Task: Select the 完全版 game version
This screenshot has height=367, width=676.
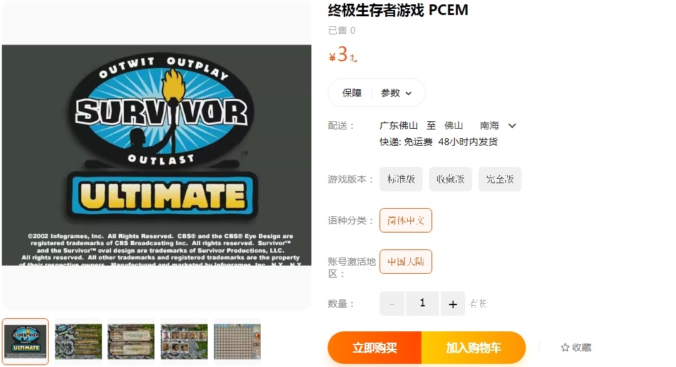Action: tap(500, 179)
